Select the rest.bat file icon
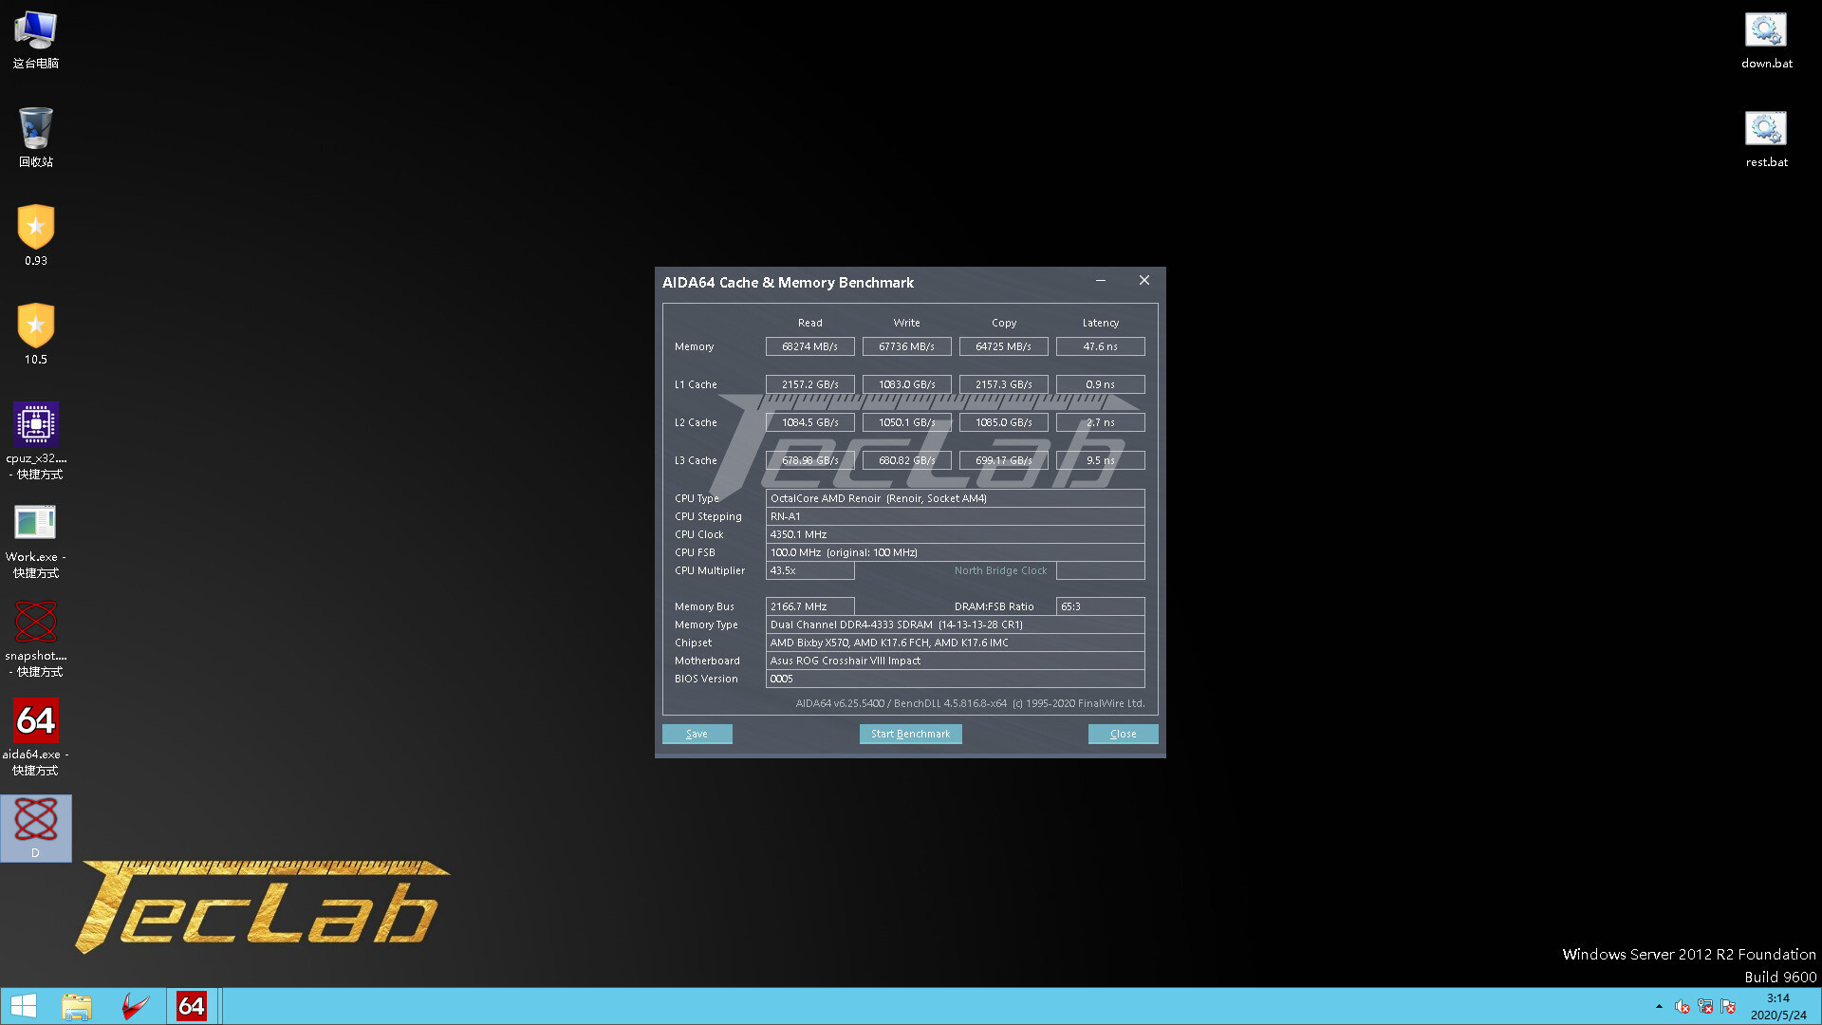 [1766, 139]
